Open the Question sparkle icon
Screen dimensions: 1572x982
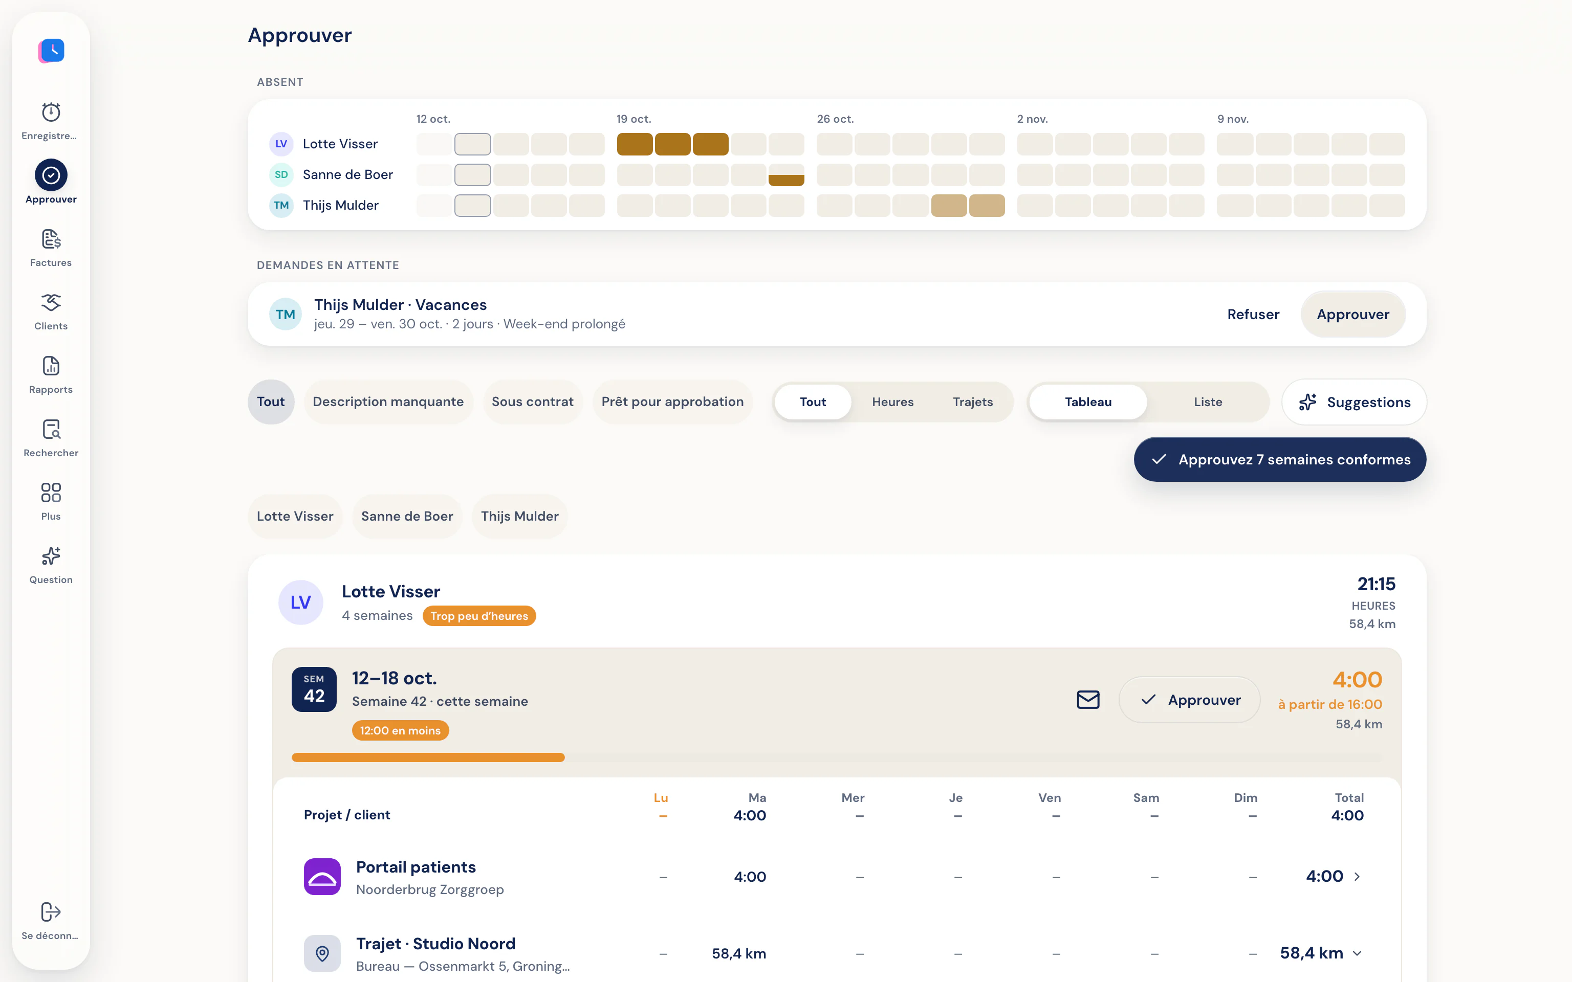[51, 556]
